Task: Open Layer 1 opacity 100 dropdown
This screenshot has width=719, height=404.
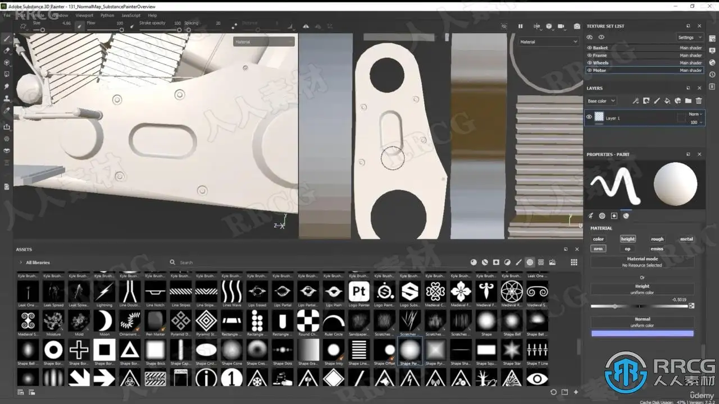Action: (x=695, y=122)
